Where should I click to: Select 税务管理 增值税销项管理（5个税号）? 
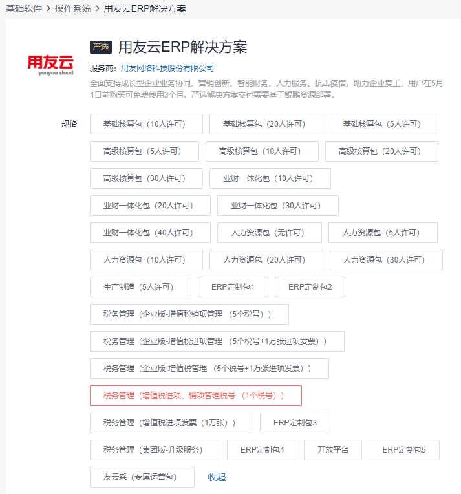(x=189, y=314)
